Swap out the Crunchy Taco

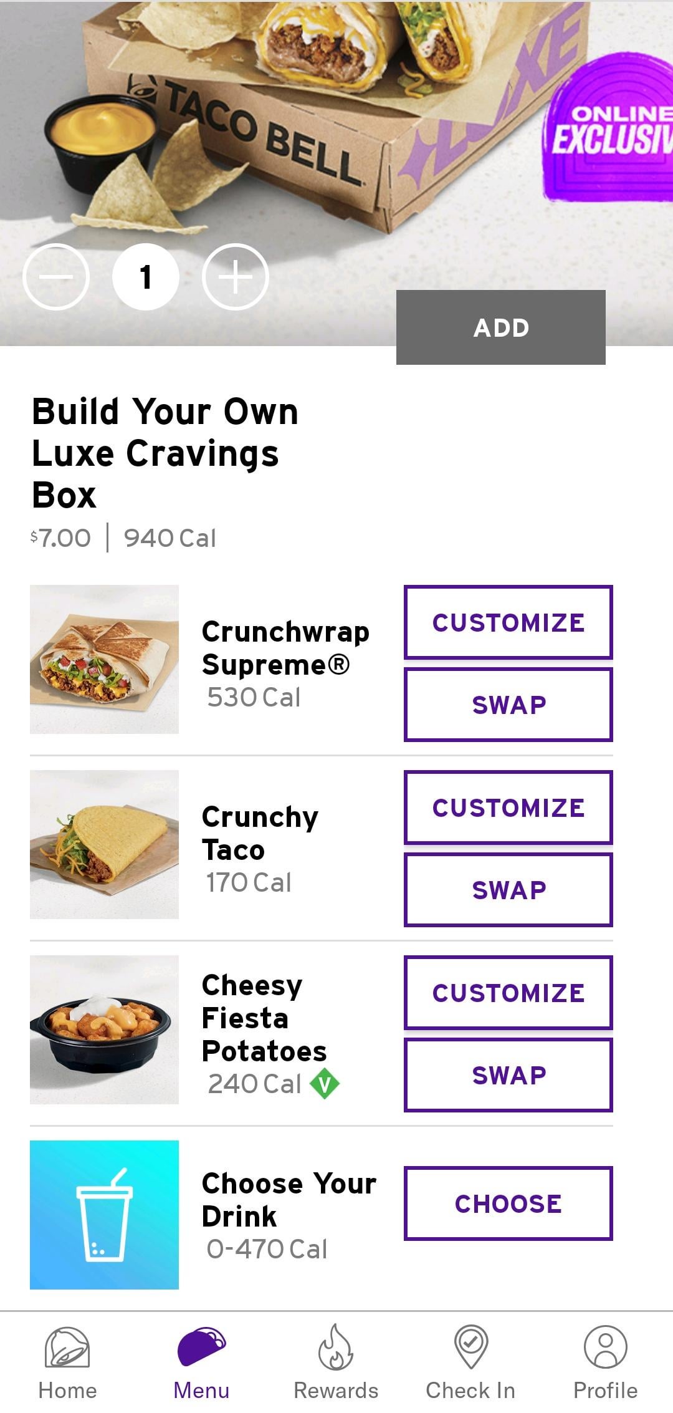pyautogui.click(x=508, y=890)
